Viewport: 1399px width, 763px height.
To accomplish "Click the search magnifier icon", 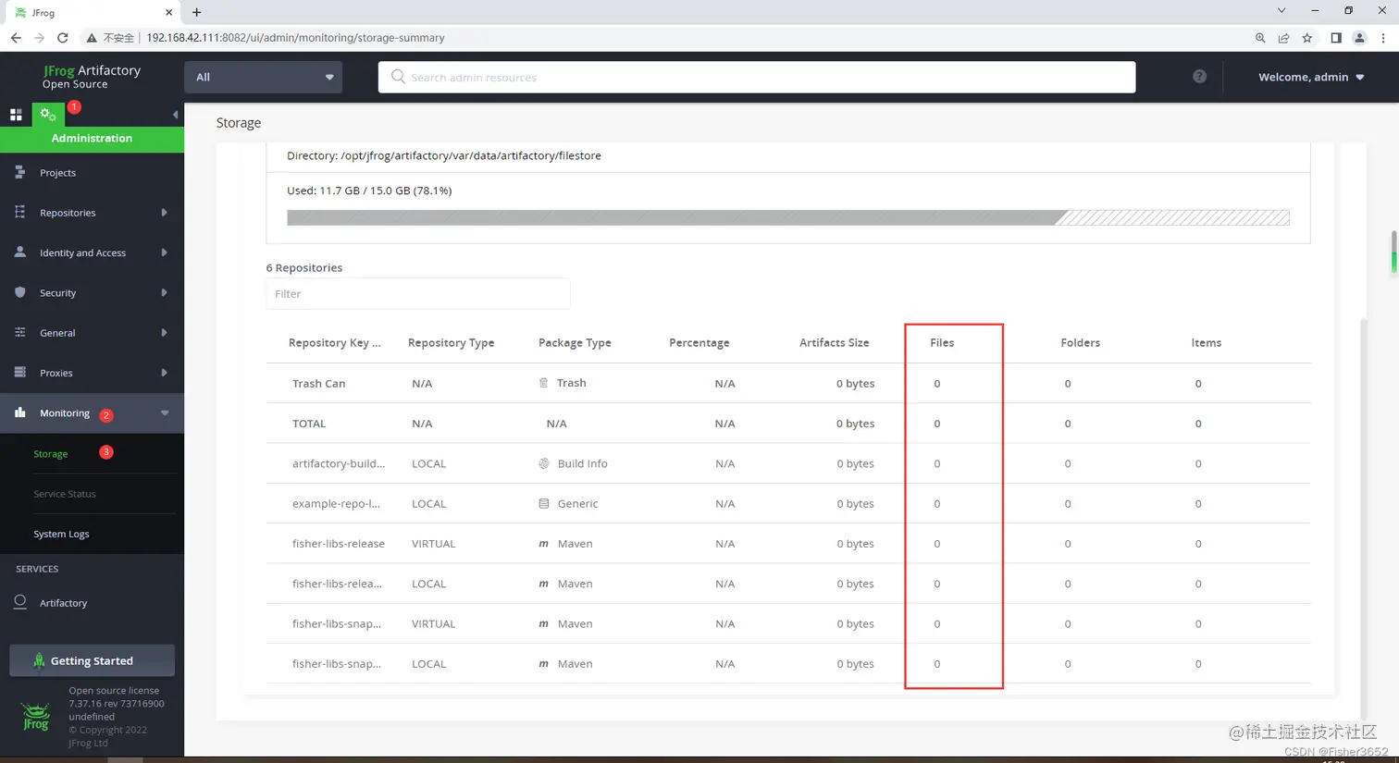I will tap(398, 77).
